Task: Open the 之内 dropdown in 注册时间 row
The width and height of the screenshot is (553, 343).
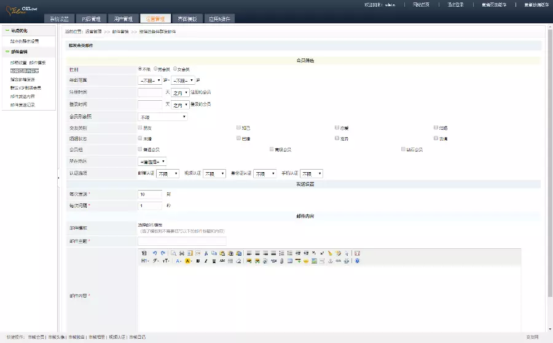Action: (180, 92)
